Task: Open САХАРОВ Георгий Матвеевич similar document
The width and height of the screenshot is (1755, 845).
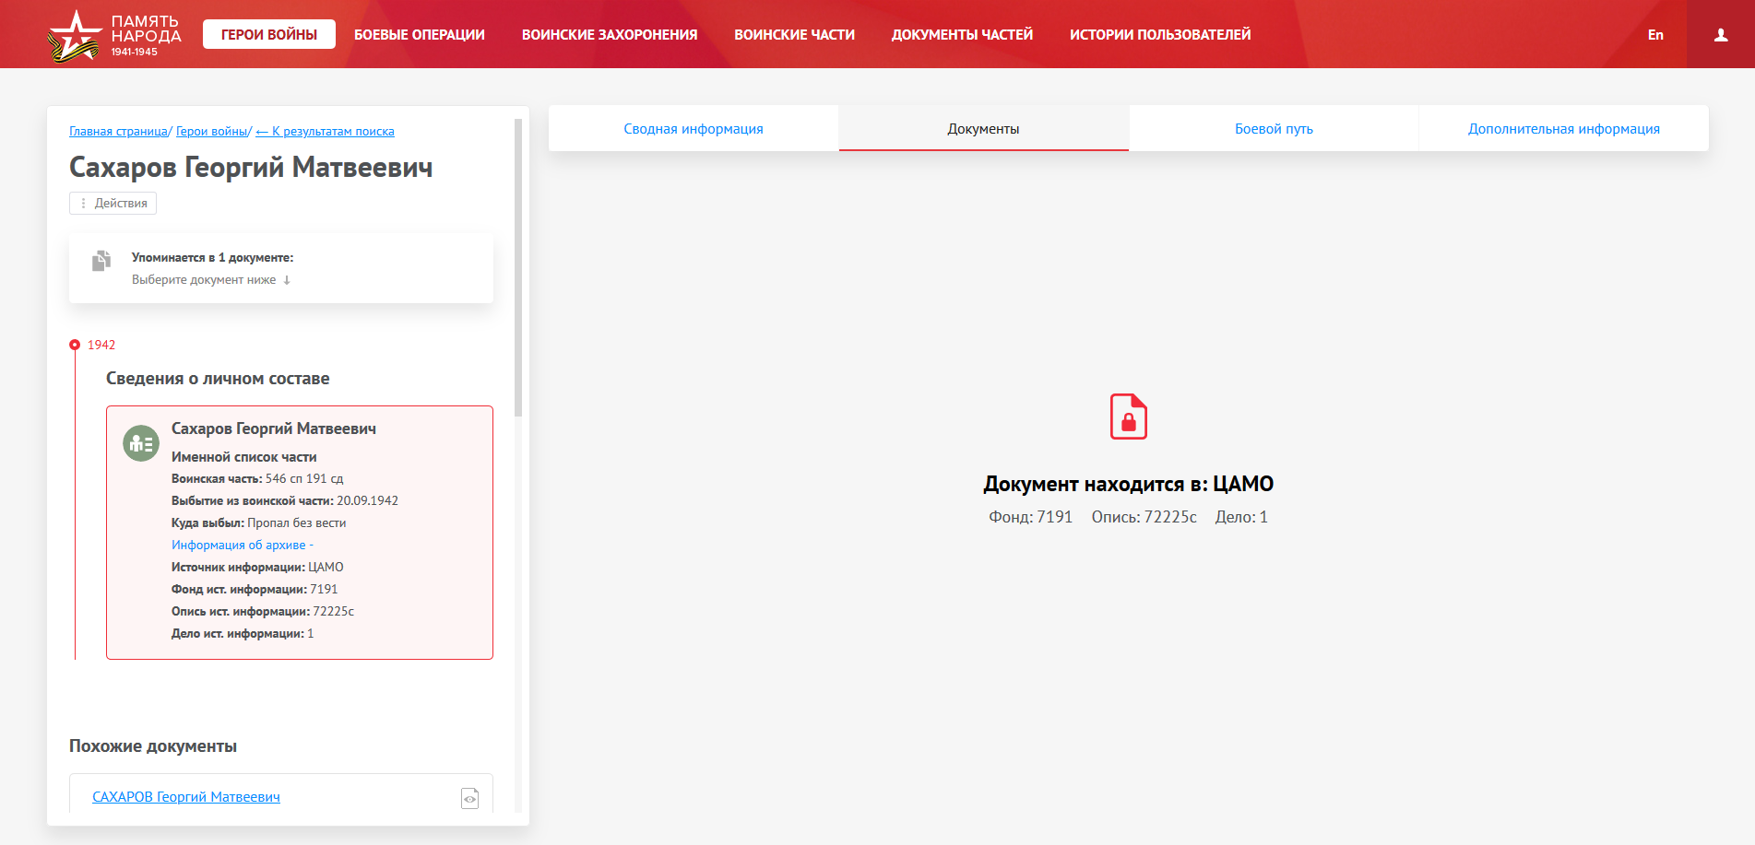Action: (x=186, y=797)
